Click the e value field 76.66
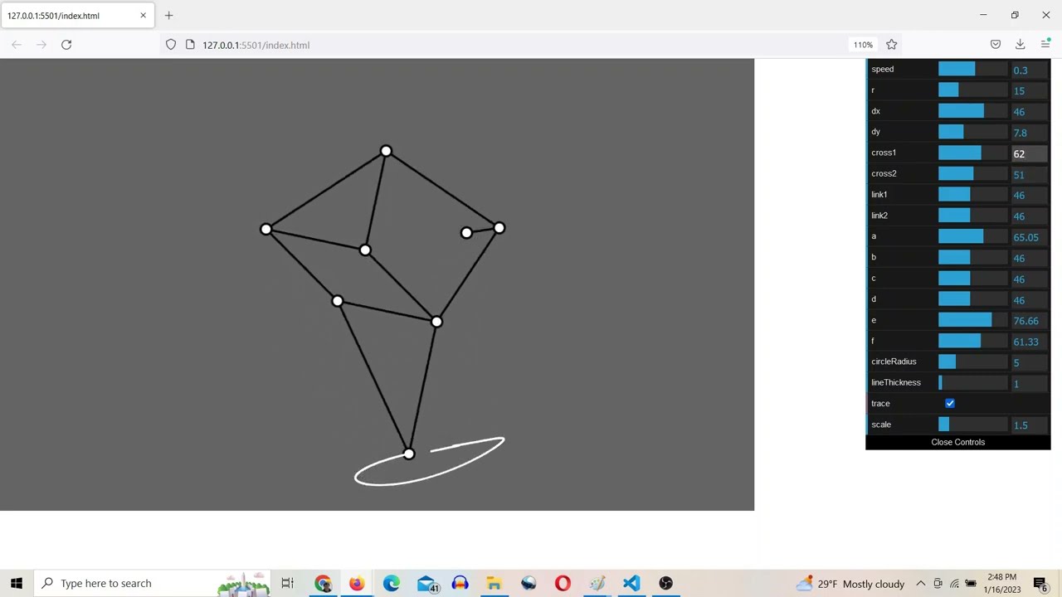This screenshot has height=597, width=1062. 1029,321
